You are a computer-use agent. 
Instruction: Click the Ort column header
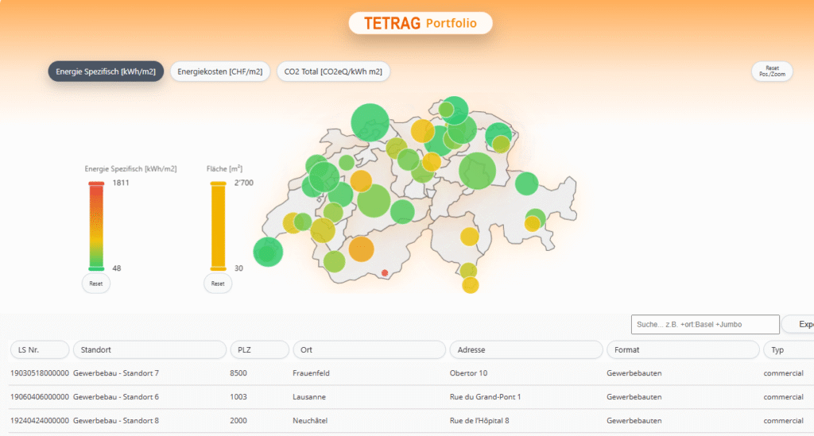369,349
